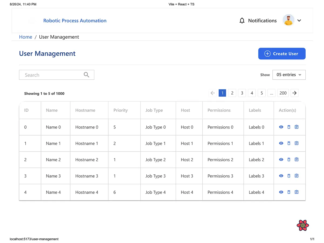Delete the Name 0 row with trash icon
Screen dimensions: 324x243
coord(289,127)
